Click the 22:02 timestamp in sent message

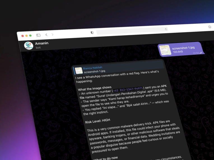click(196, 53)
